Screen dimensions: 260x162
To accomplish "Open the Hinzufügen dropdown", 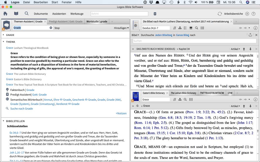I will point(121,28).
